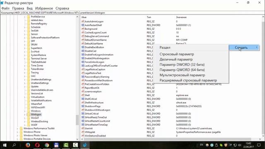
Task: Open taskbar search magnifier
Action: tap(14, 145)
